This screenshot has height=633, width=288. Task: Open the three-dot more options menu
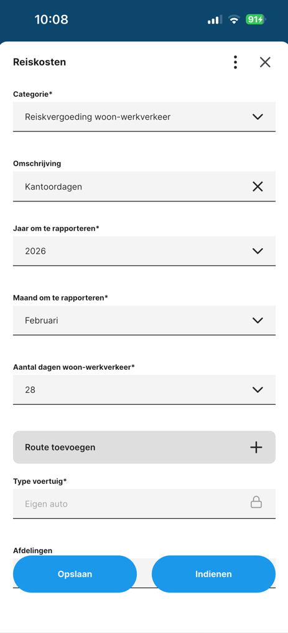tap(235, 62)
